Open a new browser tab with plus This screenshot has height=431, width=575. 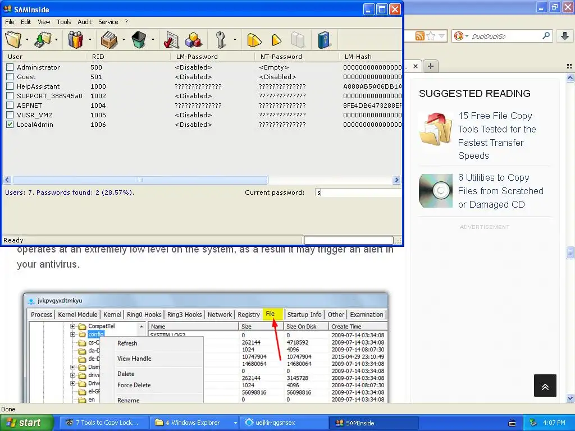point(431,66)
